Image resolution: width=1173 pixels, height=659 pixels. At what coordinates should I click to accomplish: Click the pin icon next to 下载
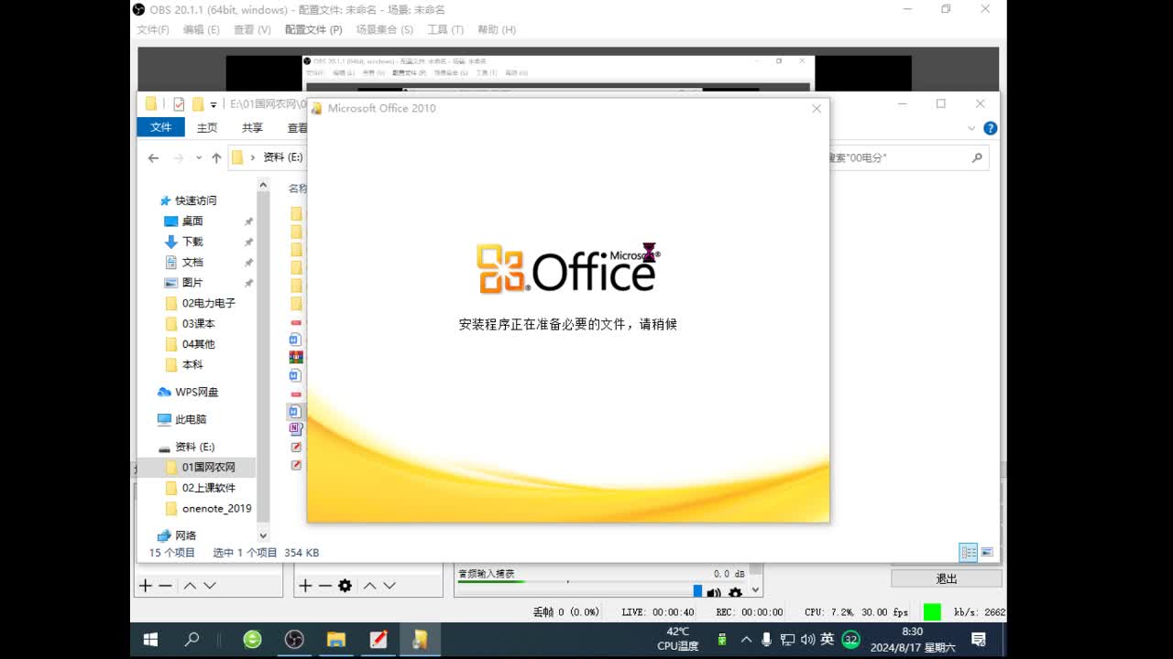click(x=248, y=242)
